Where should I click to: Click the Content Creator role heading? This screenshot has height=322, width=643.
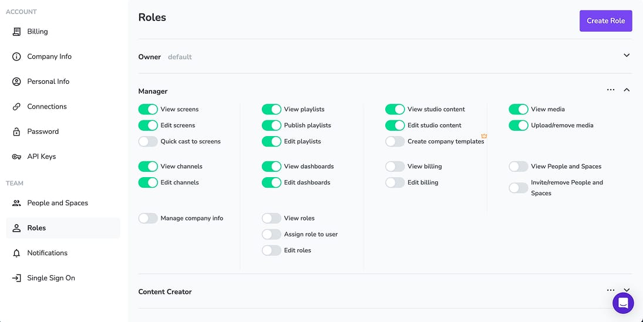(x=165, y=292)
